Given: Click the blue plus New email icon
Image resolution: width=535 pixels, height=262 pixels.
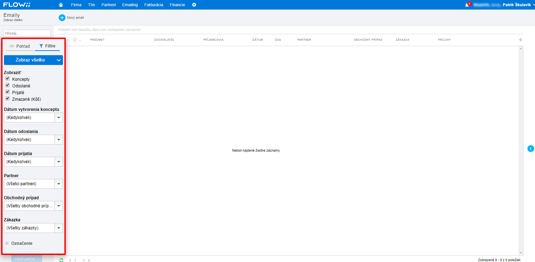Looking at the screenshot, I should point(62,18).
